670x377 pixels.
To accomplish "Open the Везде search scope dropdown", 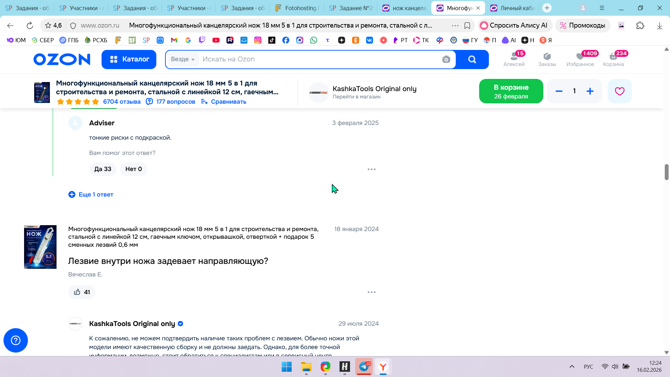I will (x=183, y=59).
